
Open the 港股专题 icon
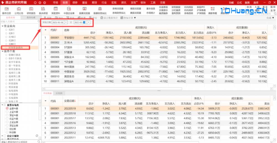tap(212, 9)
